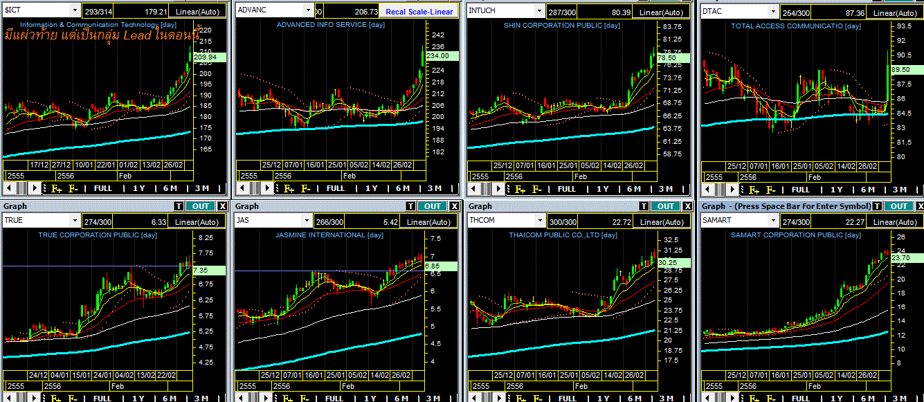Select FULL range under $ICT chart
Image resolution: width=924 pixels, height=402 pixels.
tap(103, 188)
